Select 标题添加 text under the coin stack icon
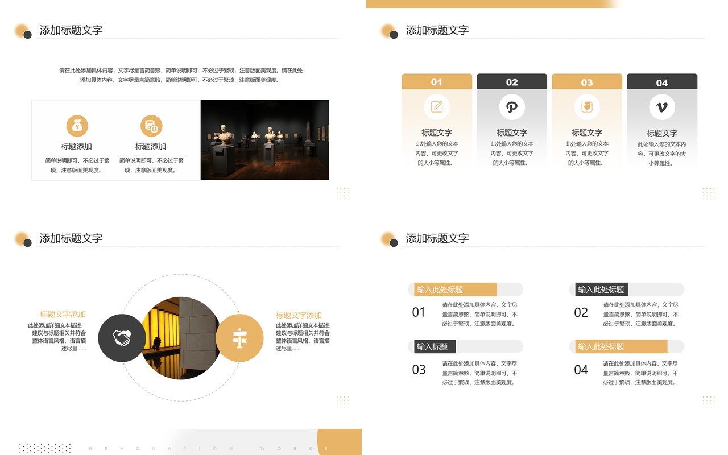This screenshot has height=455, width=728. pyautogui.click(x=151, y=146)
